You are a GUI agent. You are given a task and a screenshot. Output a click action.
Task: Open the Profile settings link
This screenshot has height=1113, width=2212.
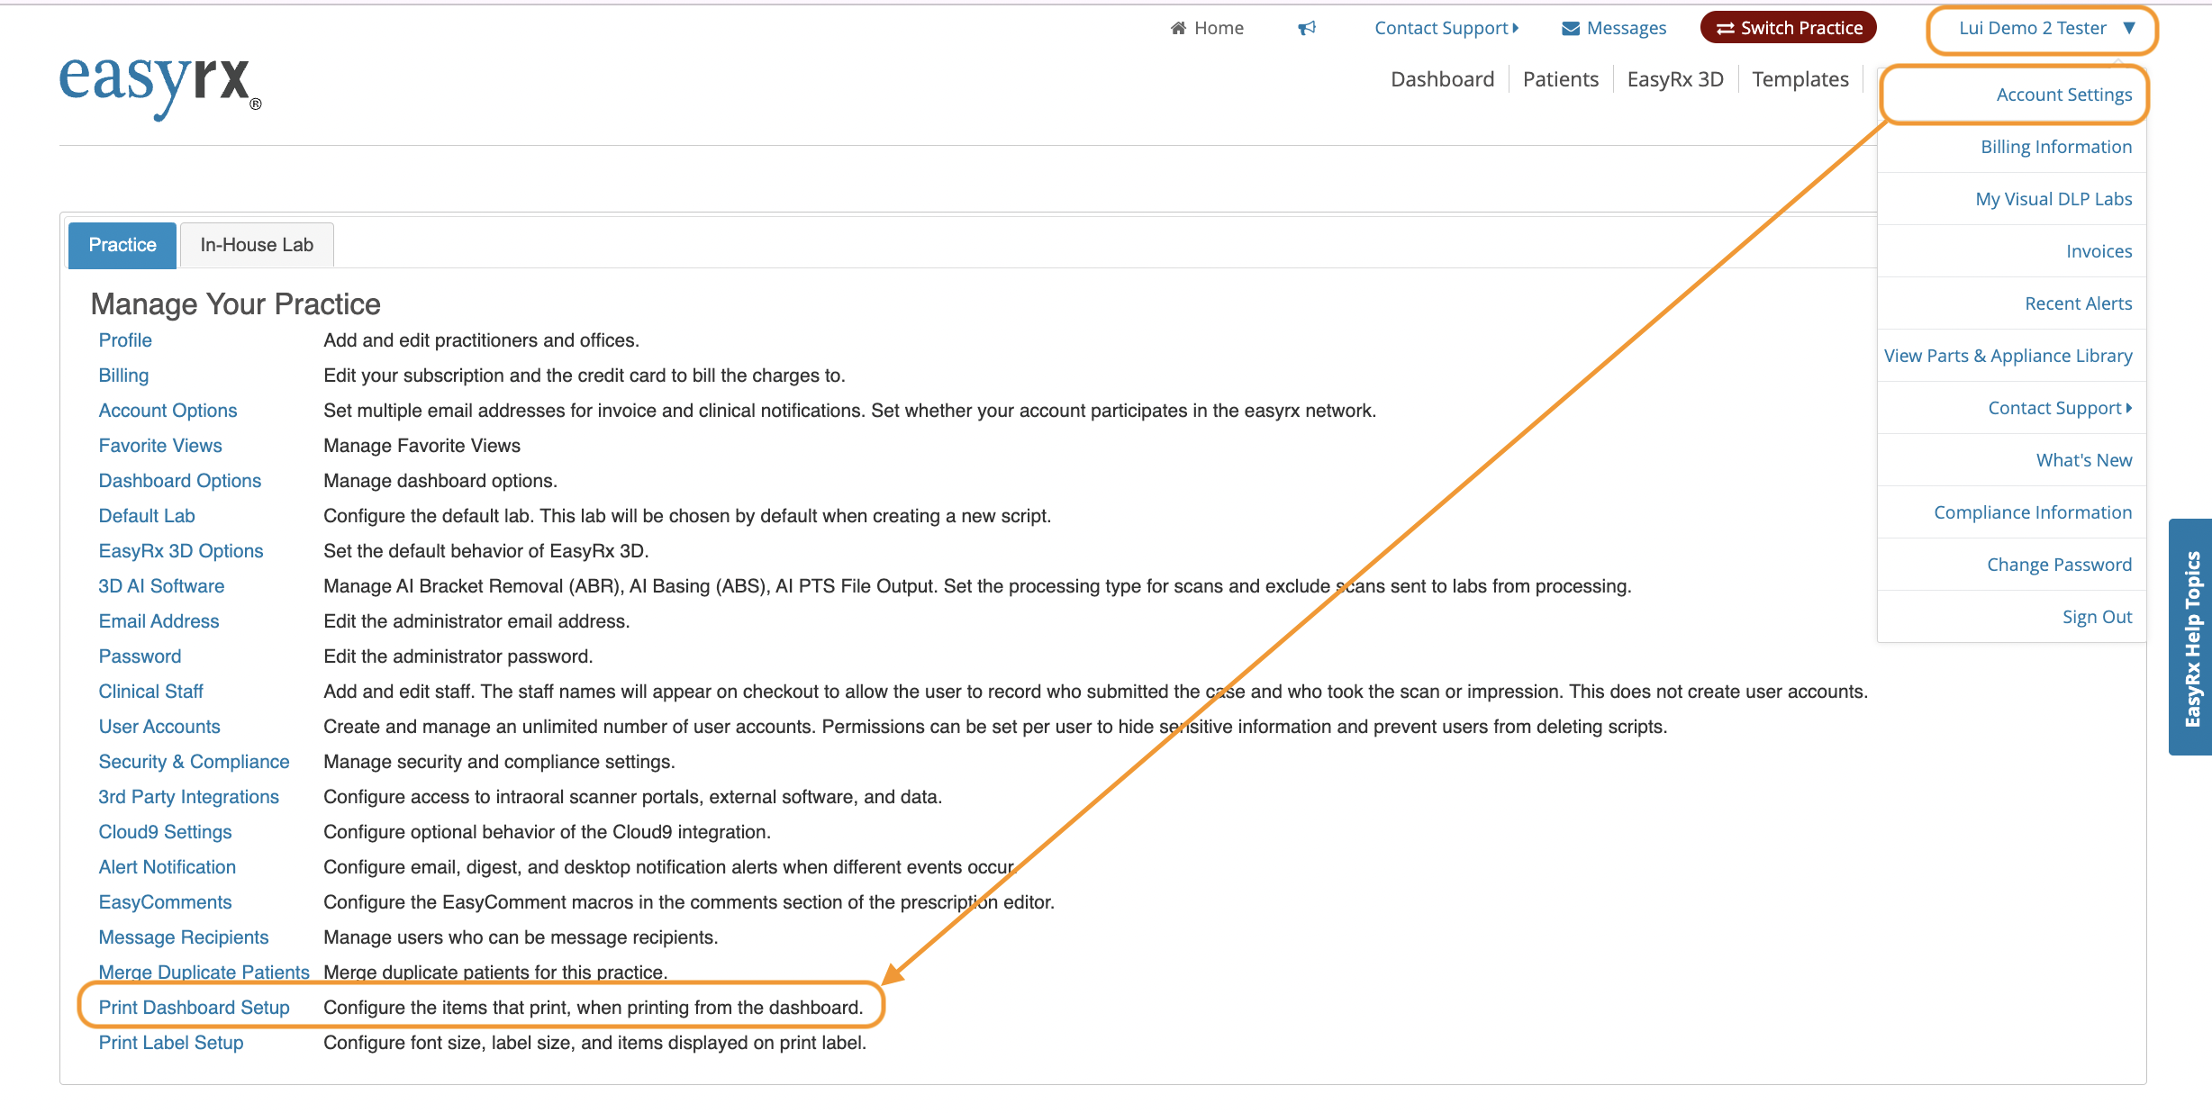coord(125,340)
